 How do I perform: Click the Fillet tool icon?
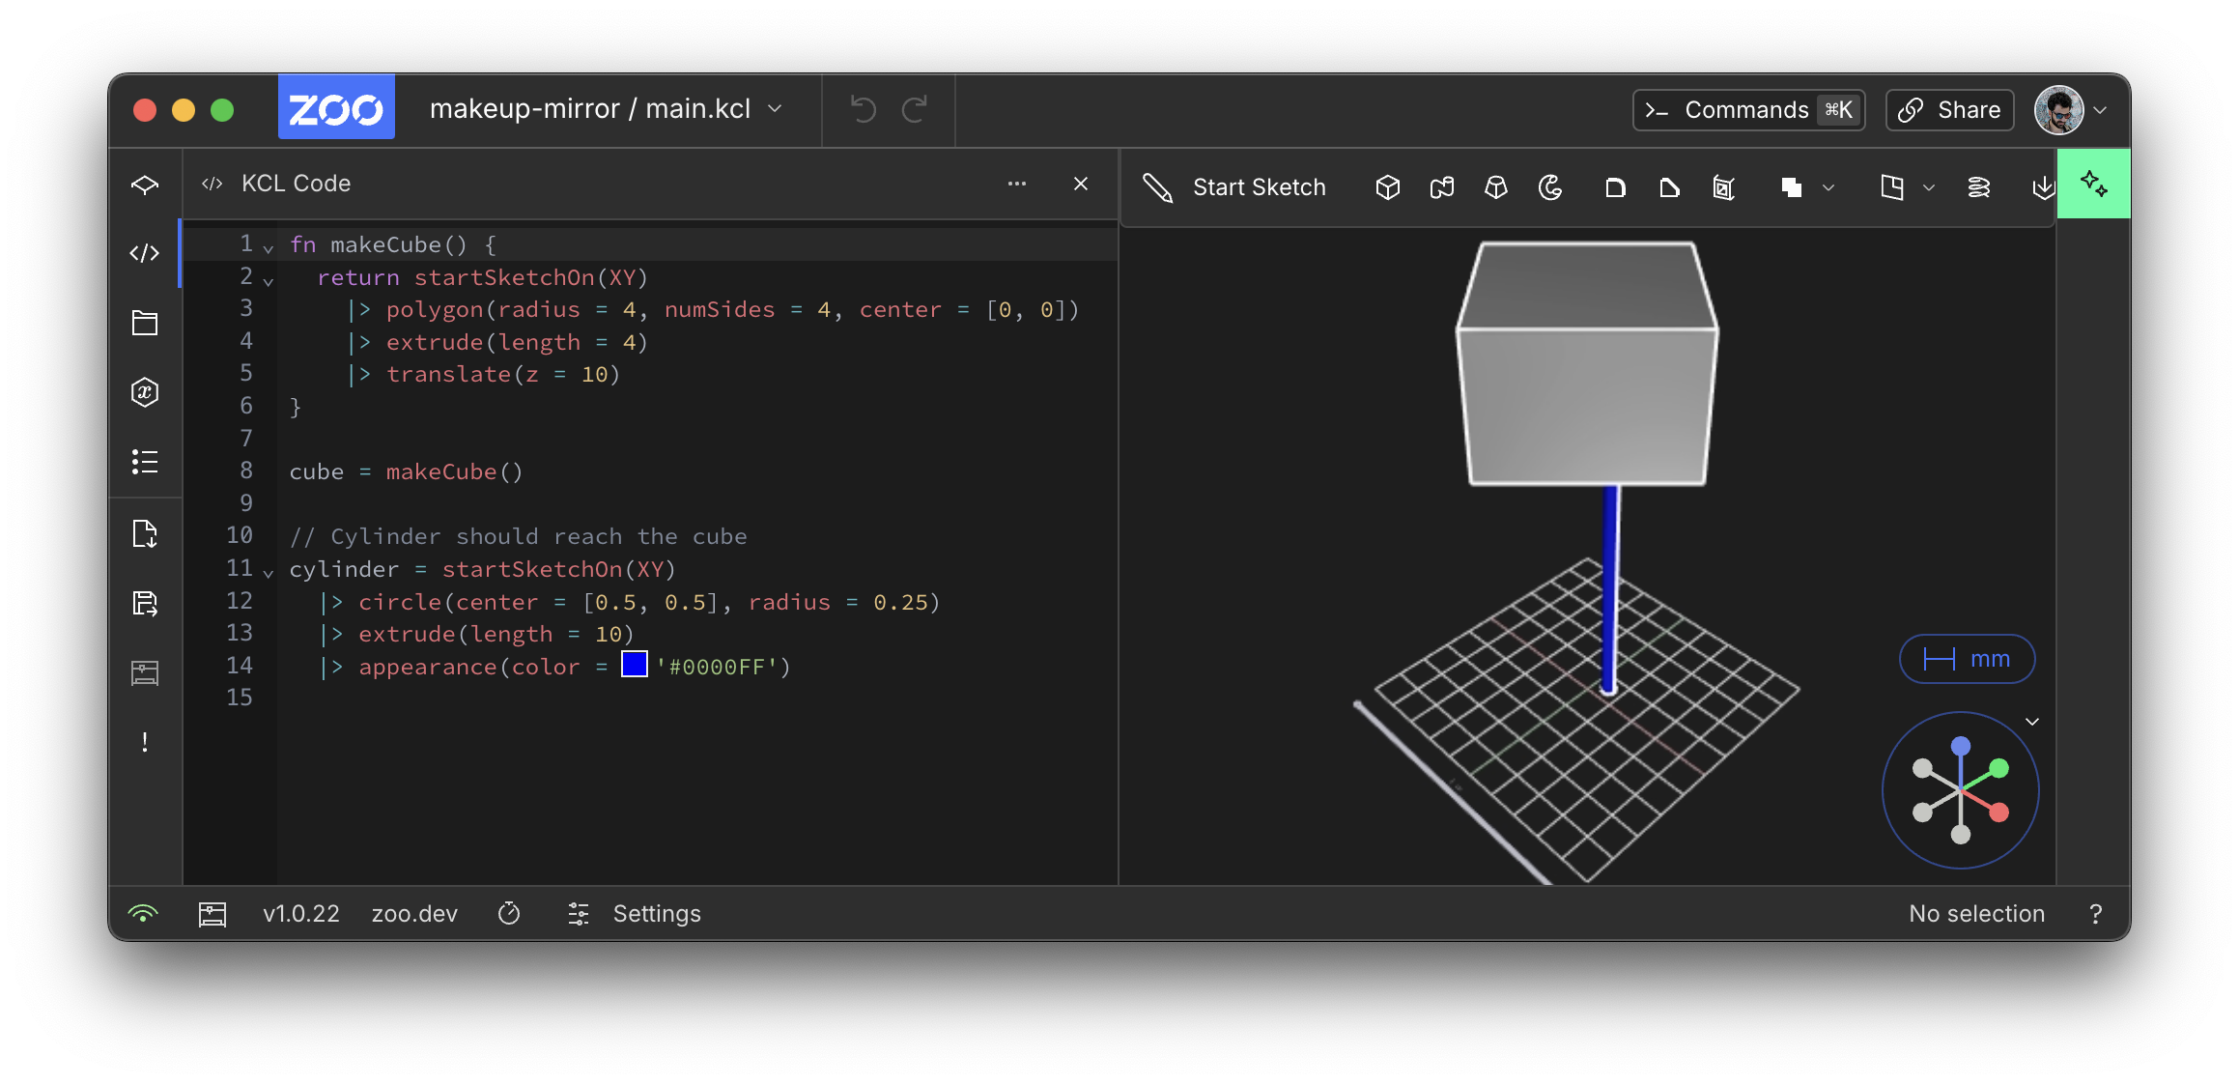1615,187
